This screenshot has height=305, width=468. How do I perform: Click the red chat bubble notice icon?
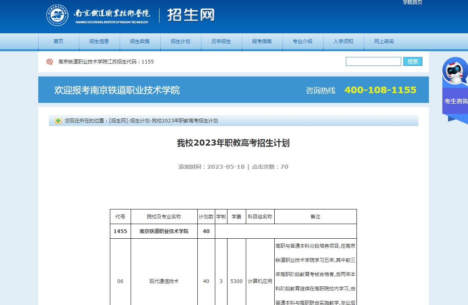point(50,62)
